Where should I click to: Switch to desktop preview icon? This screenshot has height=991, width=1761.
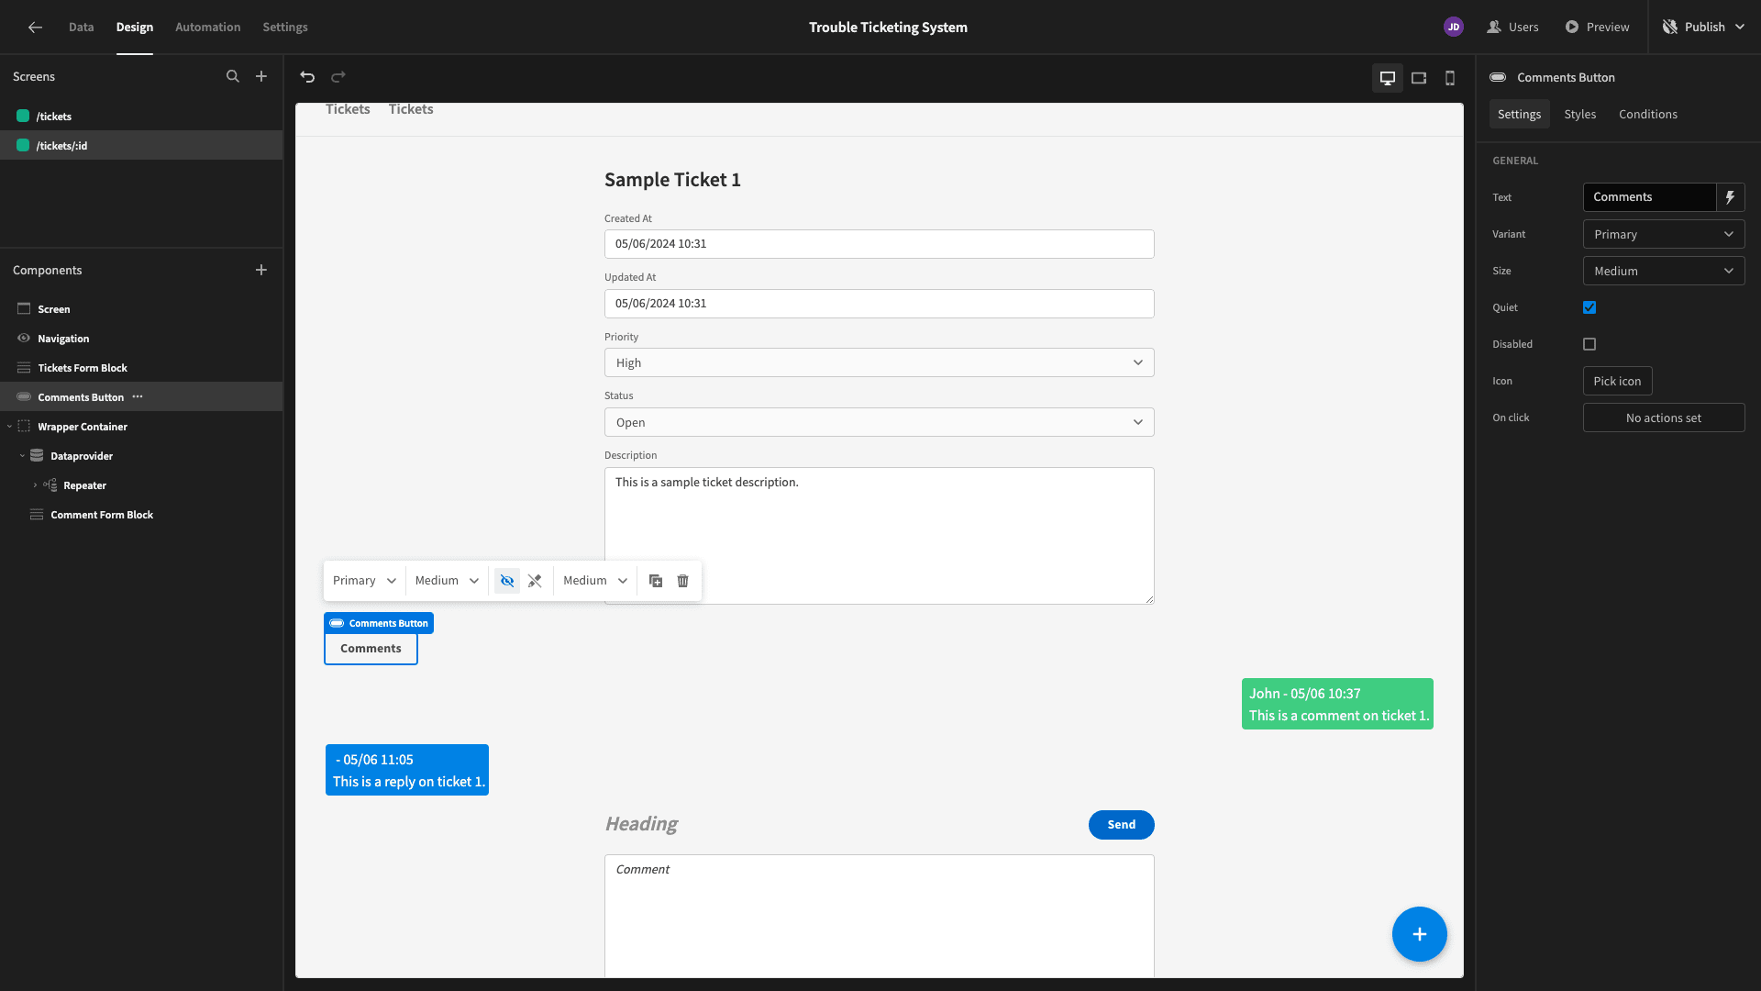[1388, 78]
